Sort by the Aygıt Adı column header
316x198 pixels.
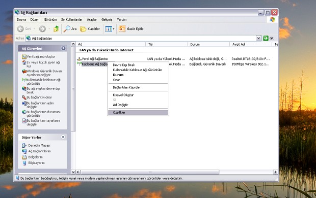(x=251, y=44)
